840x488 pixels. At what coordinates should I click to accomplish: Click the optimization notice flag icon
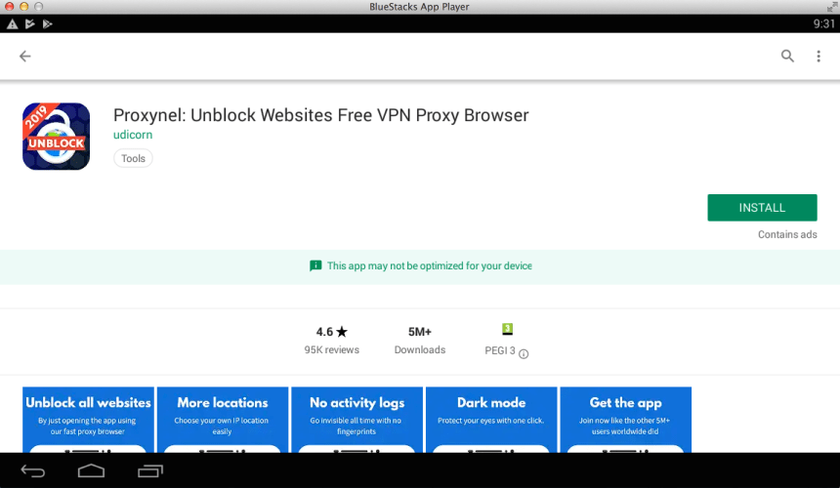coord(315,265)
